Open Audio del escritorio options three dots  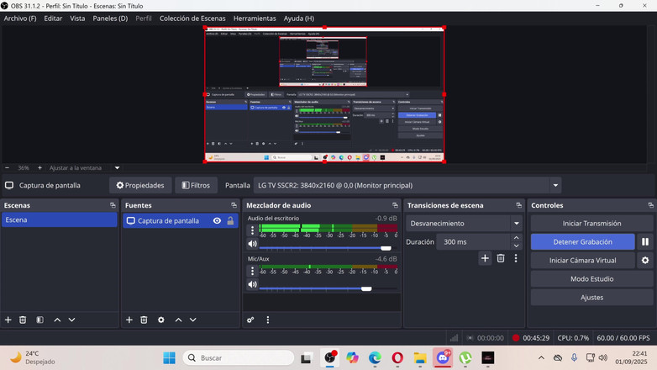pos(252,230)
